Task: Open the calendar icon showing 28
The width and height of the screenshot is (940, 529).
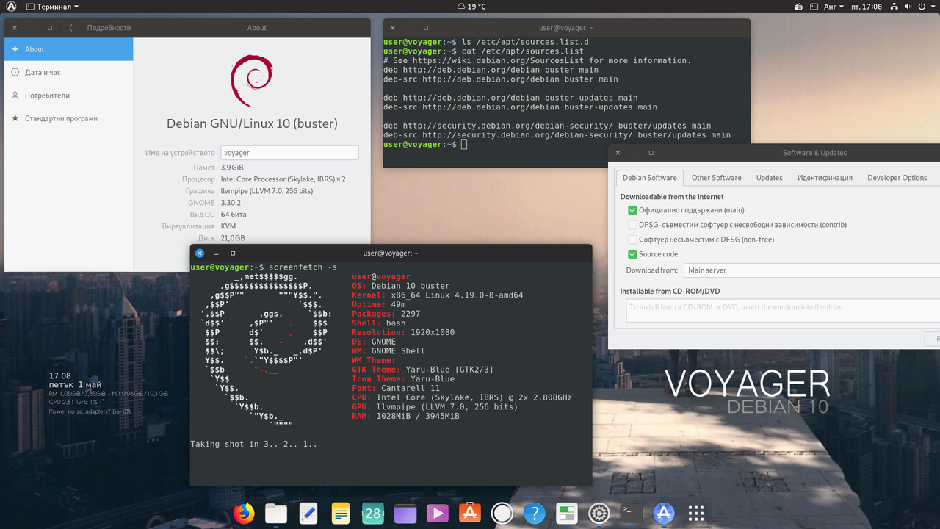Action: coord(373,513)
